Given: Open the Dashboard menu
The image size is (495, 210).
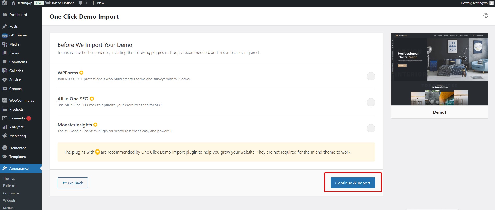Looking at the screenshot, I should coord(21,15).
